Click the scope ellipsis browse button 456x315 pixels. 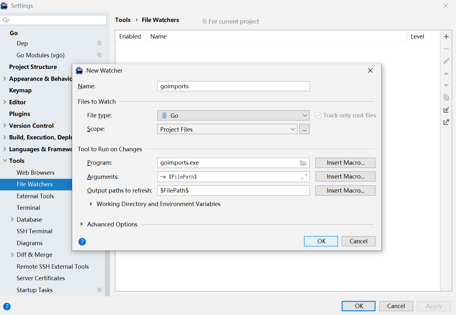point(305,129)
